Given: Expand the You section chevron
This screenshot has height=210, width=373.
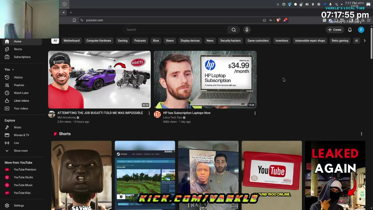Looking at the screenshot, I should tap(13, 69).
